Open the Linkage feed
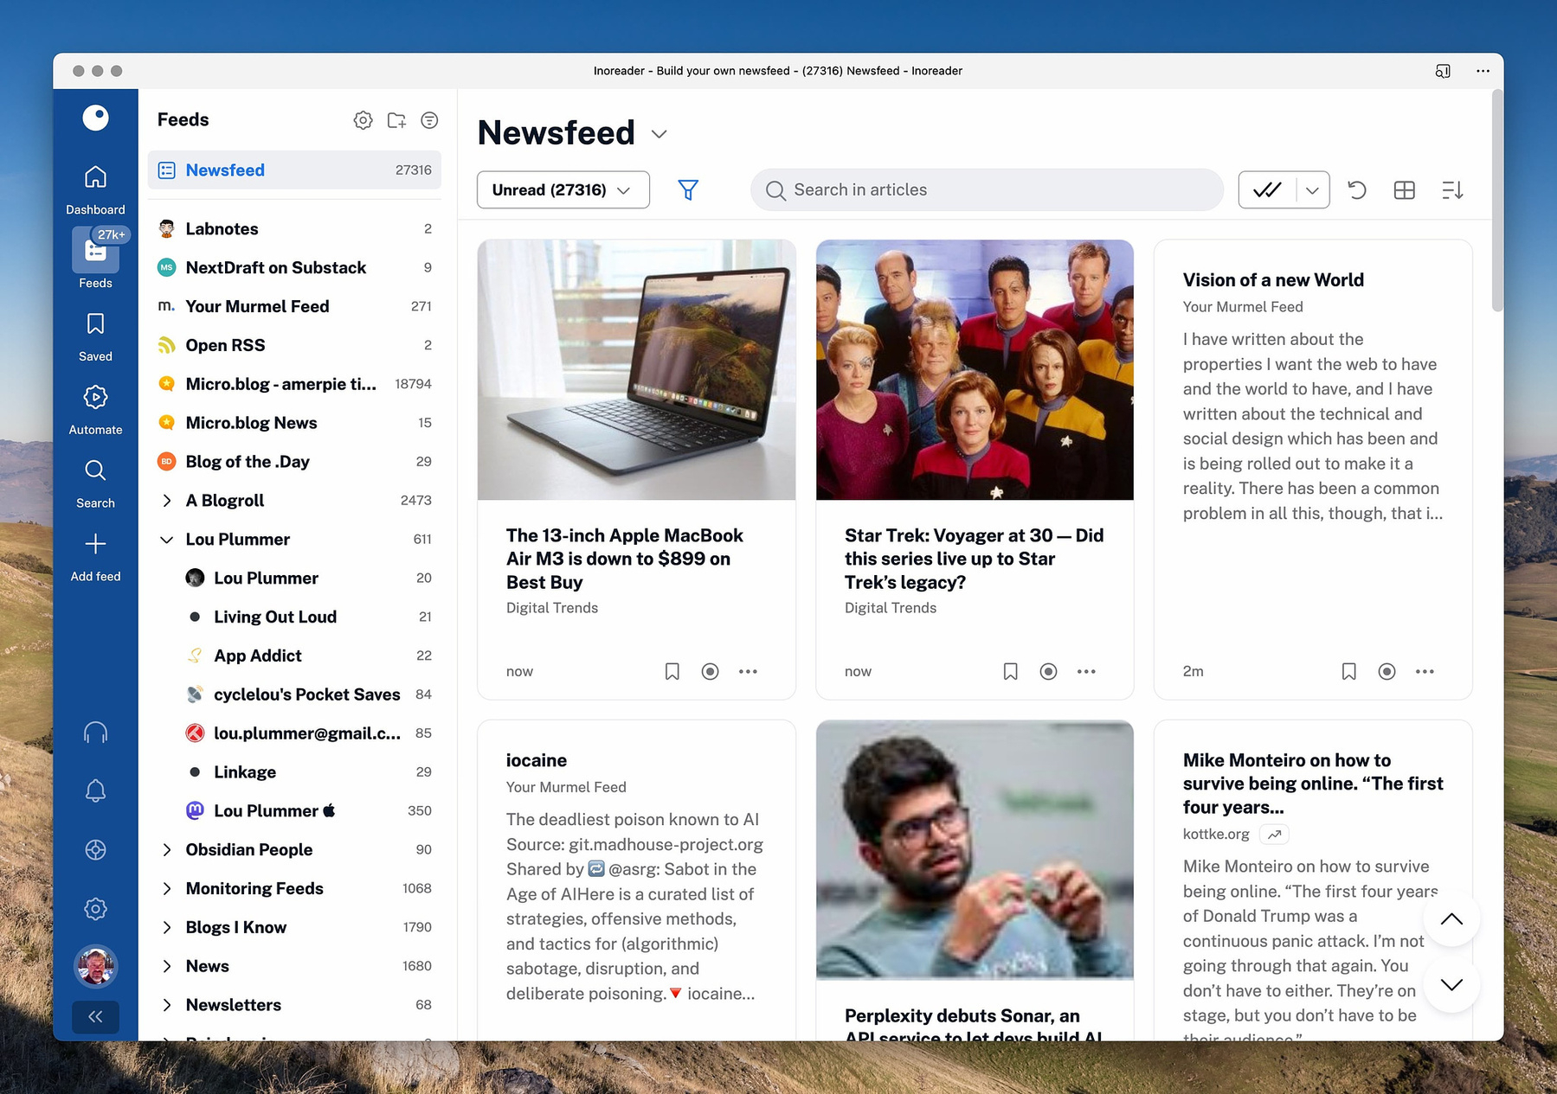 294,772
